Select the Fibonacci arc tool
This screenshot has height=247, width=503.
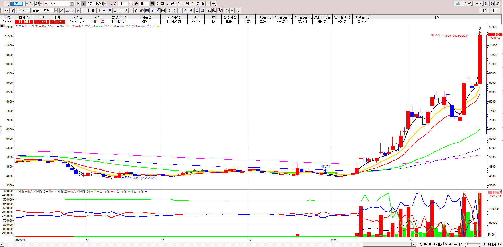click(x=73, y=10)
